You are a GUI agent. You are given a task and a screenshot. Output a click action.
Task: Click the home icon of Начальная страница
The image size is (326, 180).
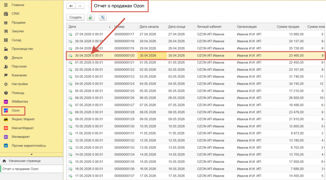(4, 161)
